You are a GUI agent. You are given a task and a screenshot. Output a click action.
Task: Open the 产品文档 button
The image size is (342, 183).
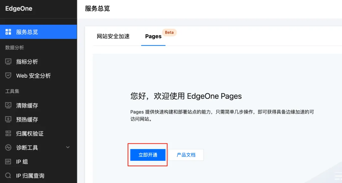point(186,155)
